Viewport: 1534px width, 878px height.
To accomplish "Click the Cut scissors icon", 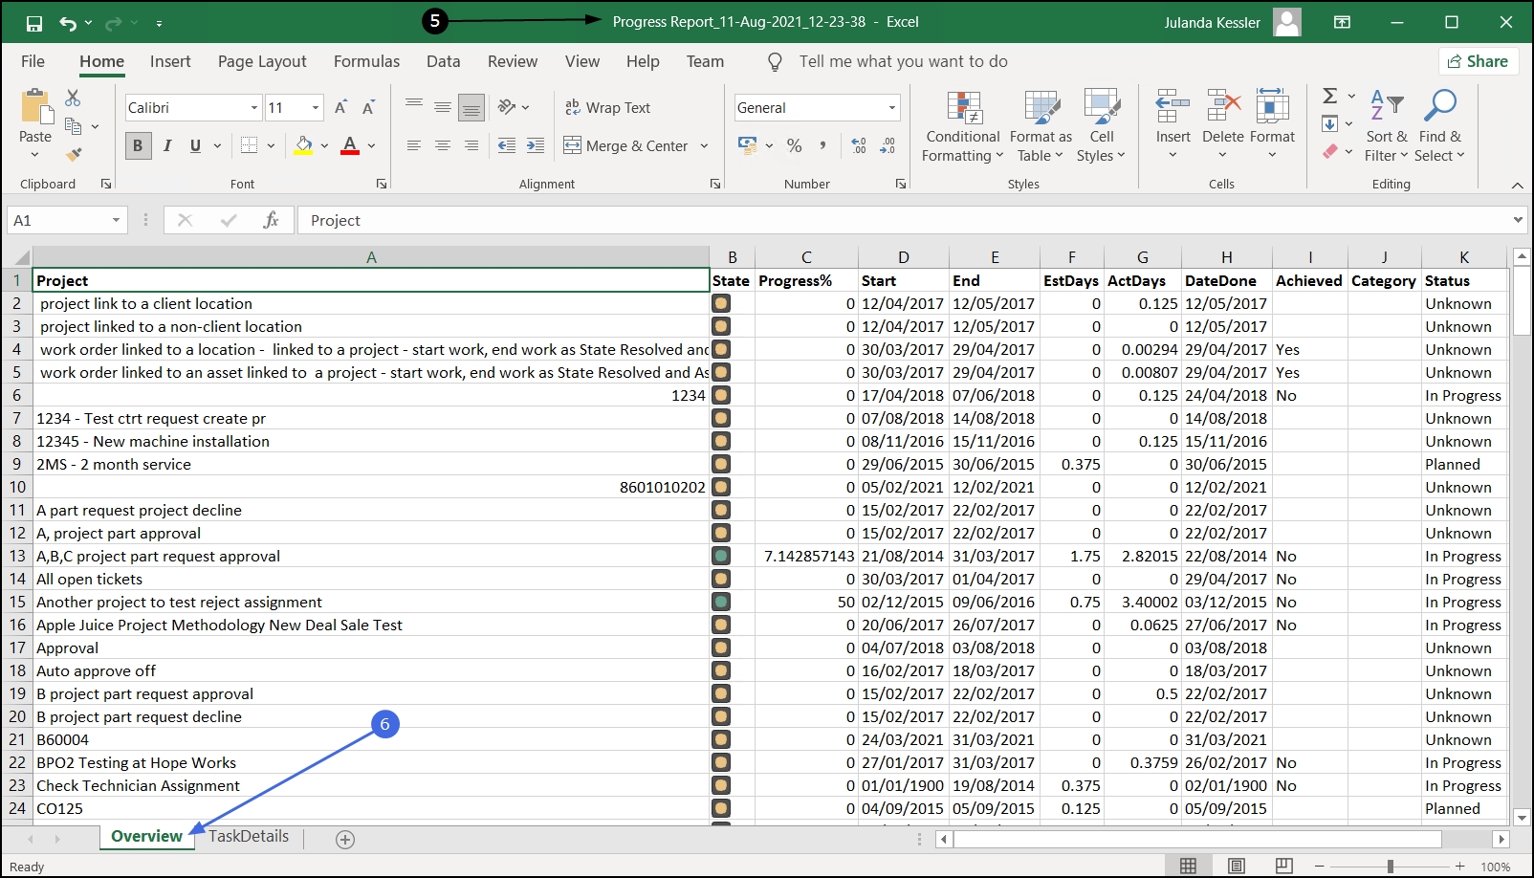I will click(73, 99).
